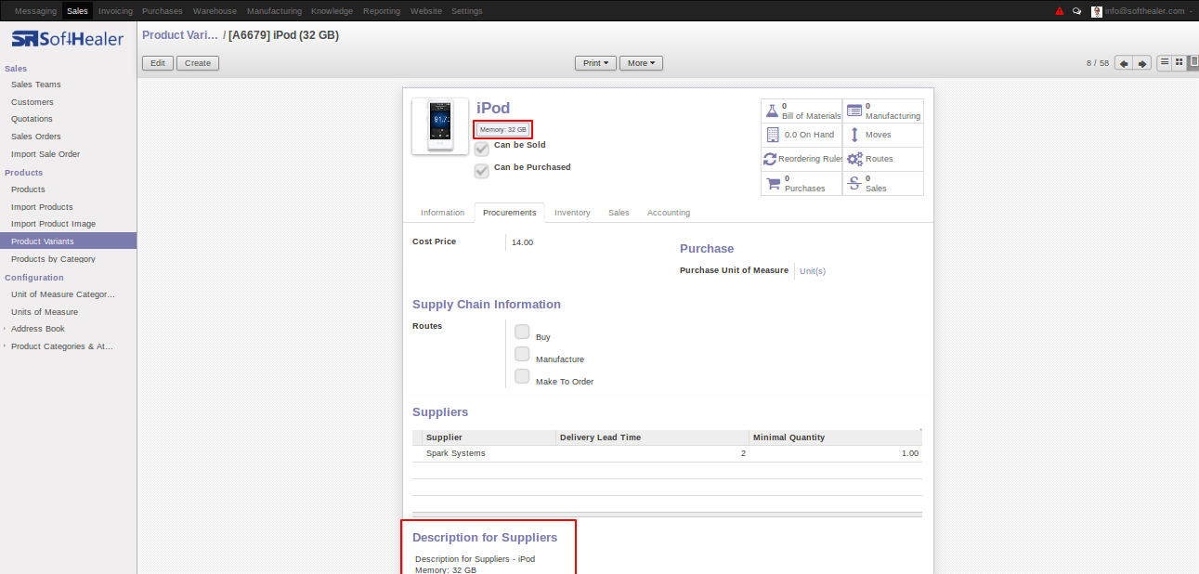Screen dimensions: 1199x574
Task: Sort by Minimal Quantity column header
Action: (835, 437)
